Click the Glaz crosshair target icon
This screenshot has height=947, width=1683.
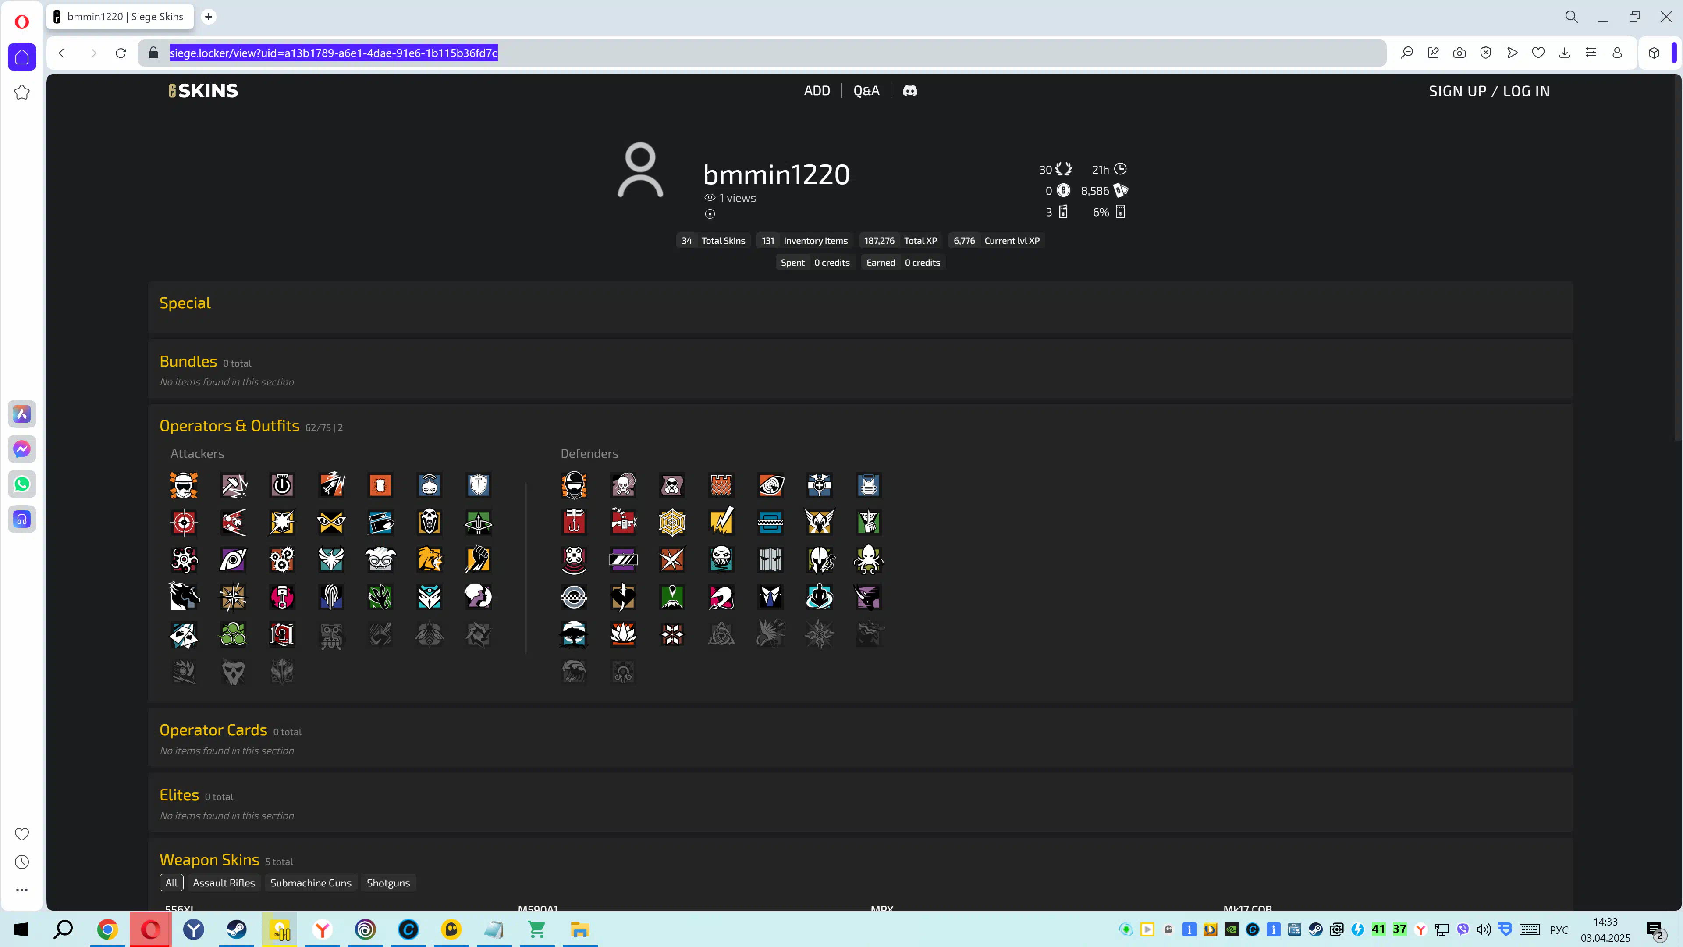184,522
